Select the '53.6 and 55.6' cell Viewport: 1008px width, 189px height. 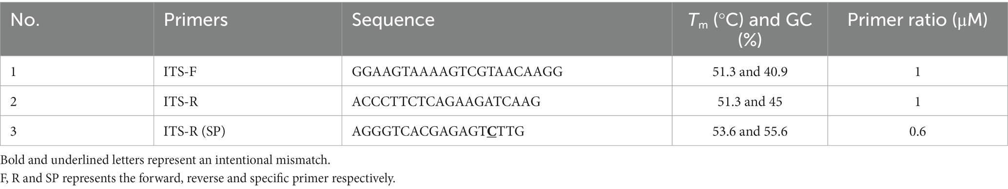(x=750, y=131)
